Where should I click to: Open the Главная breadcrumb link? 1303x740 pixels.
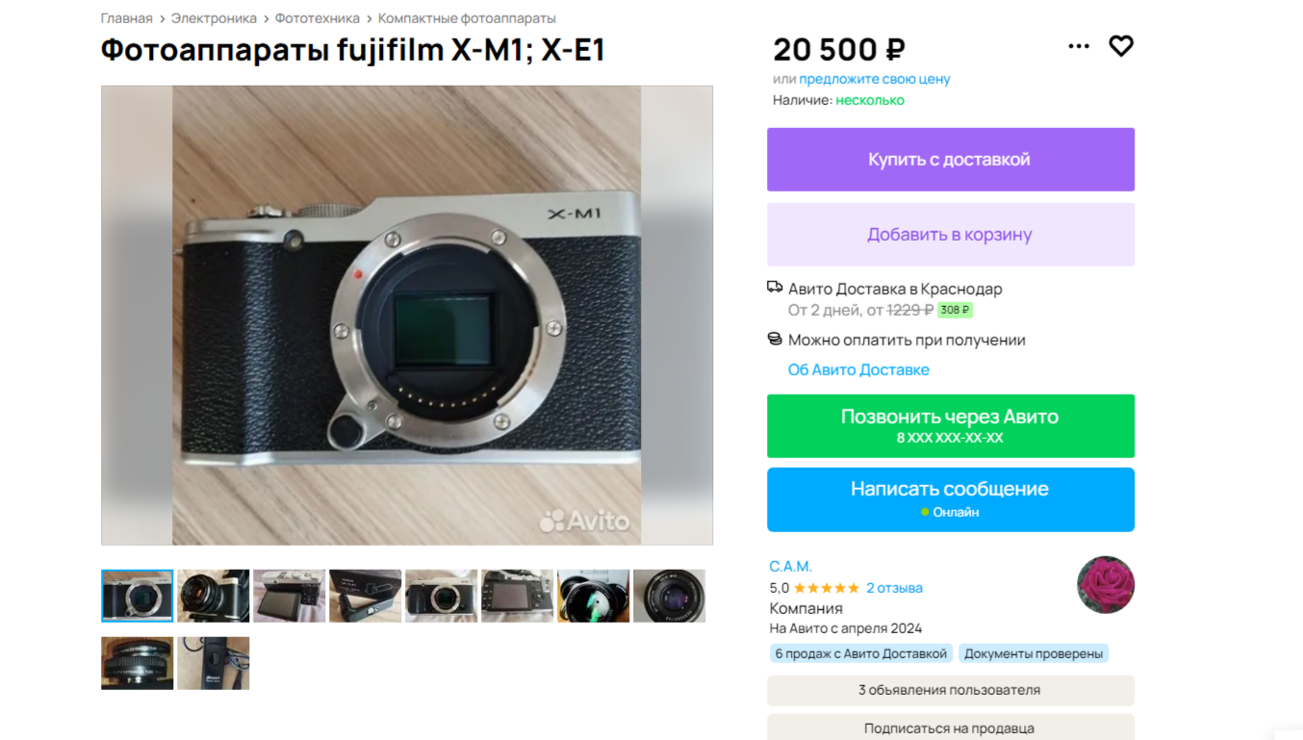[x=127, y=18]
